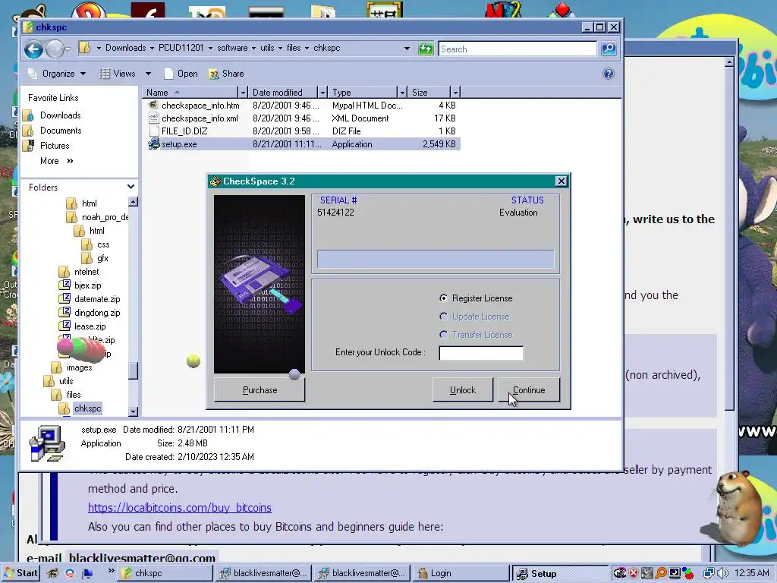
Task: Select the Register License radio button
Action: pyautogui.click(x=443, y=298)
